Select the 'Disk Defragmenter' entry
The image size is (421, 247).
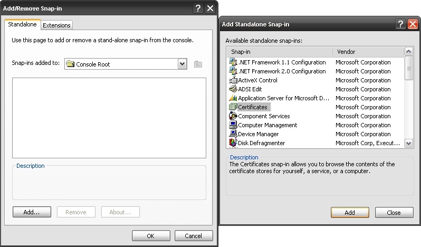click(261, 143)
